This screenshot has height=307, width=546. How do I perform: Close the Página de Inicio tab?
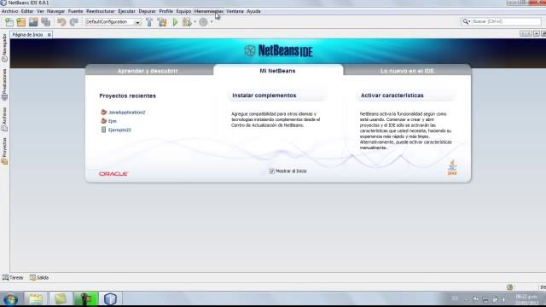click(49, 35)
